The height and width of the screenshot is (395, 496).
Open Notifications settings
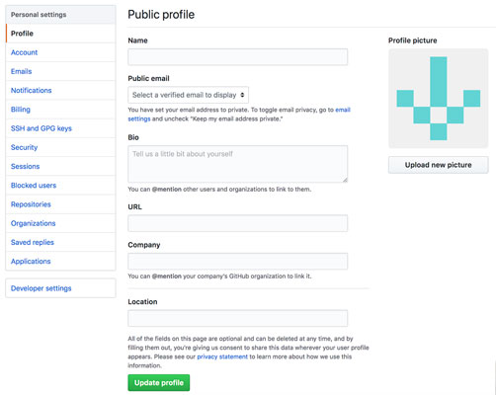click(60, 91)
